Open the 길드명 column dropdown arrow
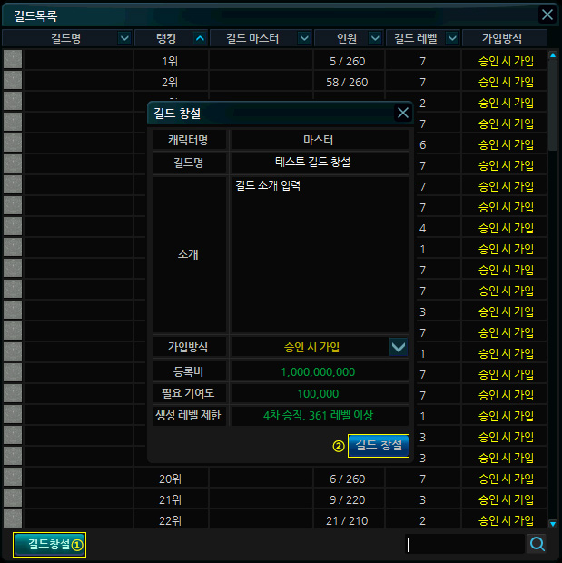This screenshot has width=562, height=563. [124, 38]
